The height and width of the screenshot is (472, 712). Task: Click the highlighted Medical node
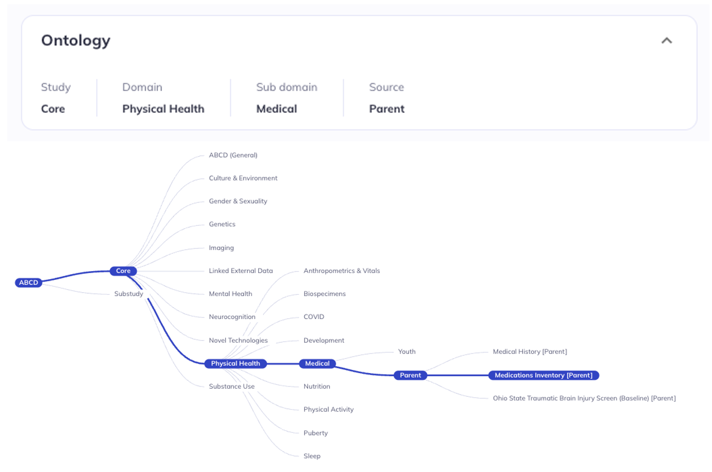pyautogui.click(x=317, y=363)
